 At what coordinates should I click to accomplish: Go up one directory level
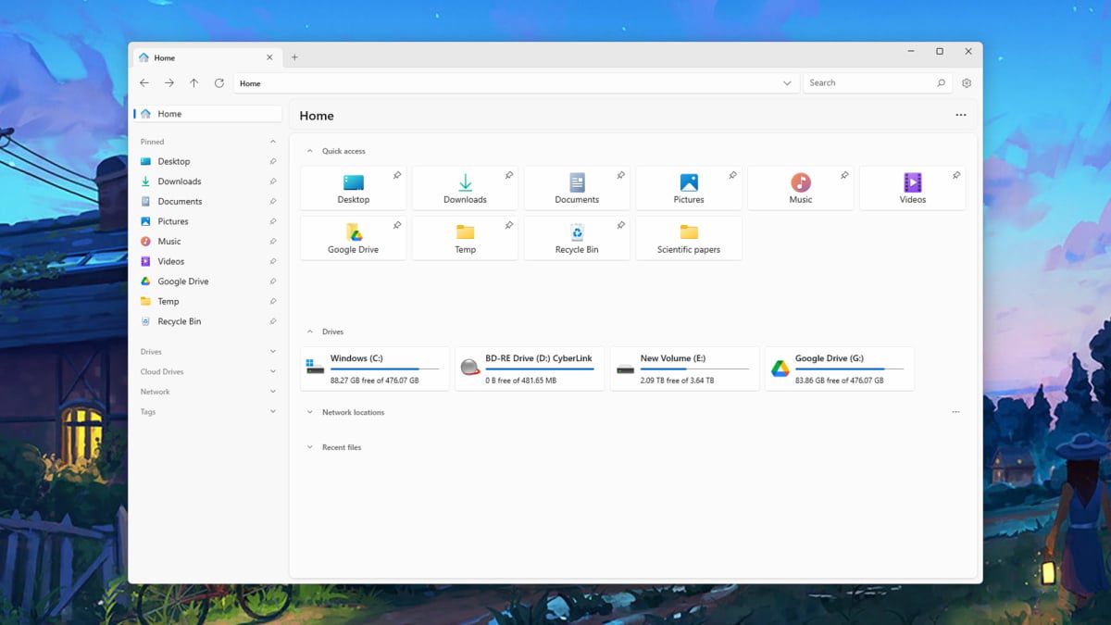click(x=193, y=83)
